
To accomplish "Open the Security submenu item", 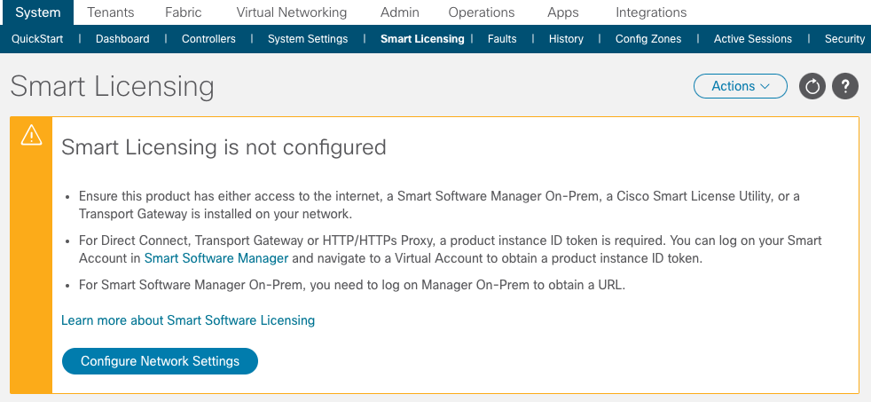I will click(x=845, y=39).
